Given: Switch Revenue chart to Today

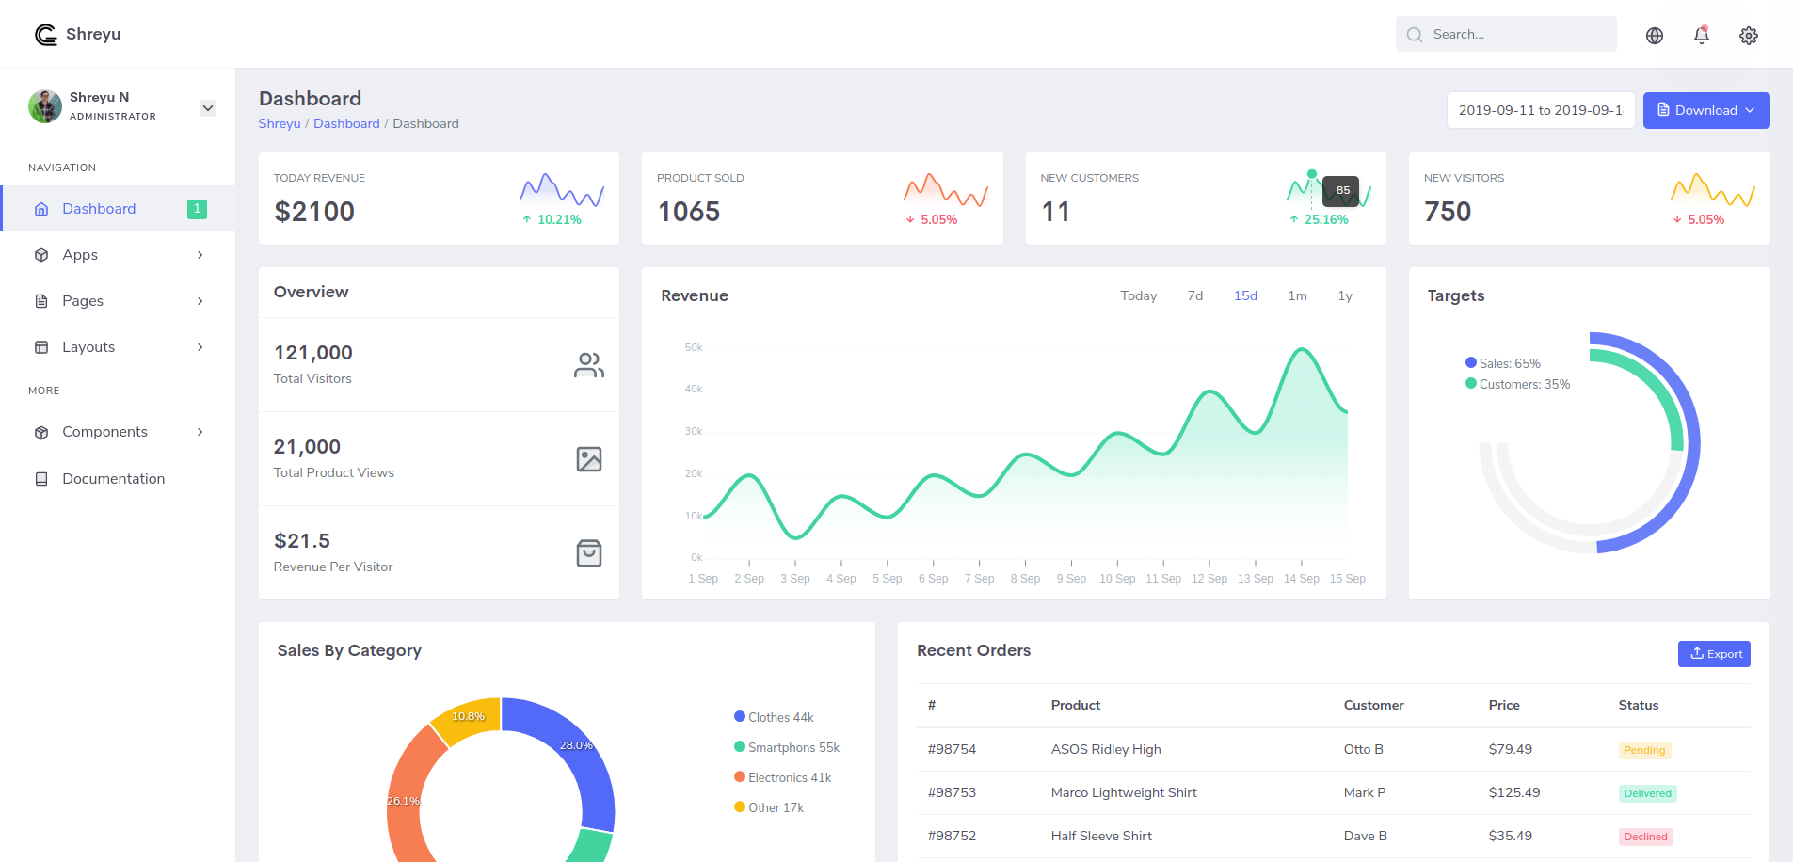Looking at the screenshot, I should (1138, 295).
